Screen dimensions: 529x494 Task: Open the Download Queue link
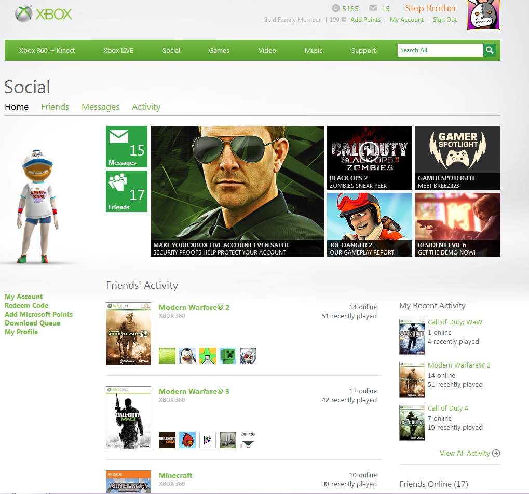pyautogui.click(x=32, y=323)
